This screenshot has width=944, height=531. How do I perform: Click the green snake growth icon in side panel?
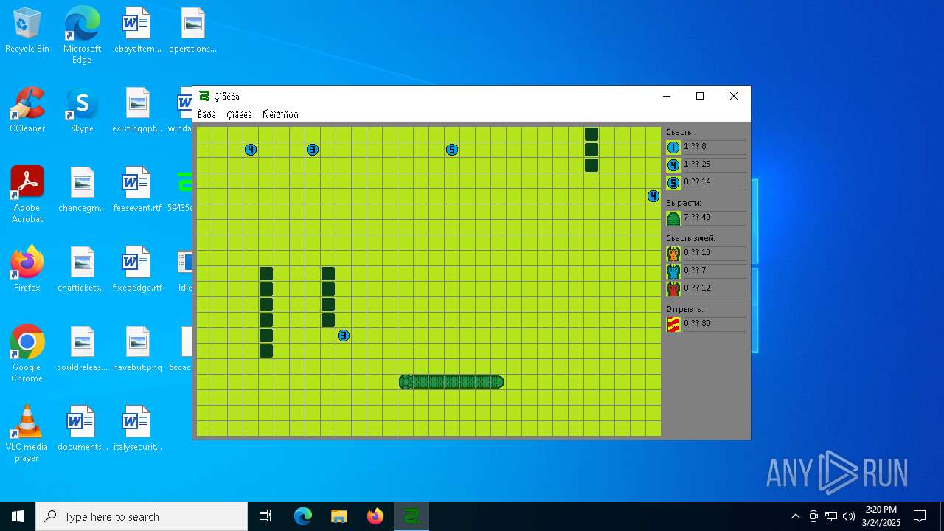tap(673, 218)
